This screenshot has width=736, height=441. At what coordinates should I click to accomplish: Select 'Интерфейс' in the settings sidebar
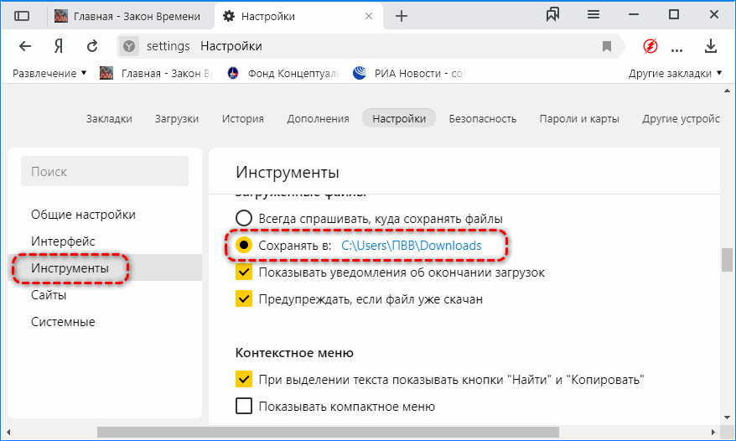pos(63,241)
